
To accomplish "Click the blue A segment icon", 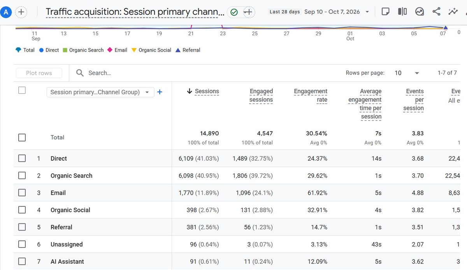I will (6, 12).
